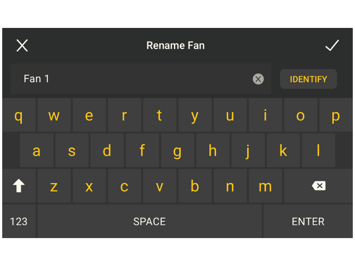Clear the fan name text field
Screen dimensions: 355x266
pyautogui.click(x=258, y=79)
